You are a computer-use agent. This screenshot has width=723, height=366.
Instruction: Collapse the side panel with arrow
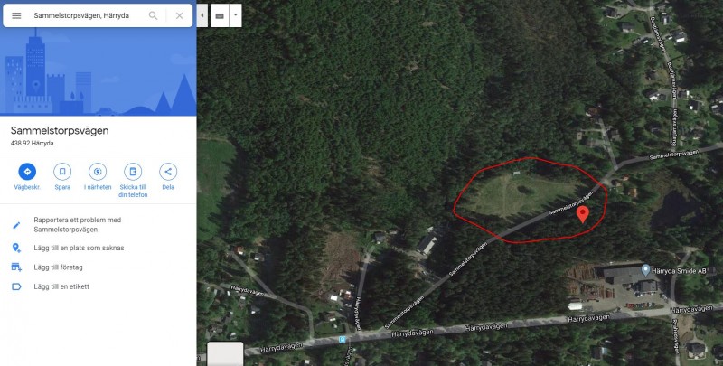tap(202, 15)
